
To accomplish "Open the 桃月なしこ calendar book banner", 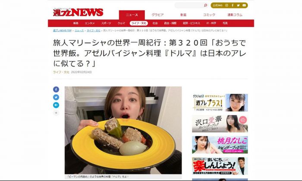I will pyautogui.click(x=220, y=145).
